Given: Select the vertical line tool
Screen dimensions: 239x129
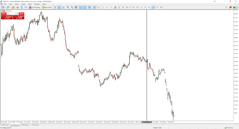Looking at the screenshot, I should click(103, 7).
